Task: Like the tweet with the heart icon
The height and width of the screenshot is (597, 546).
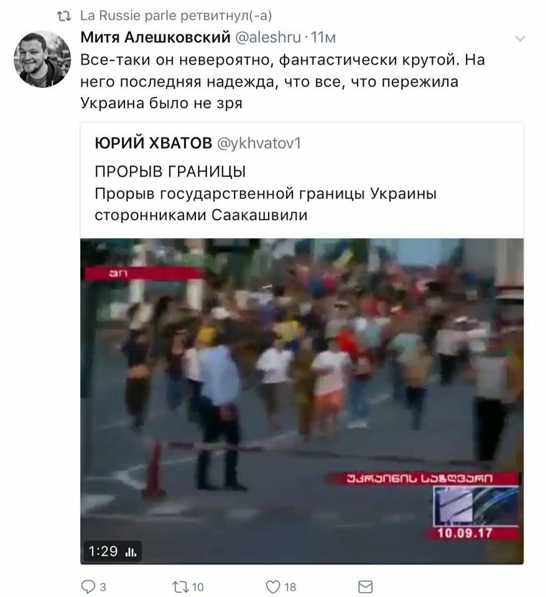Action: 272,586
